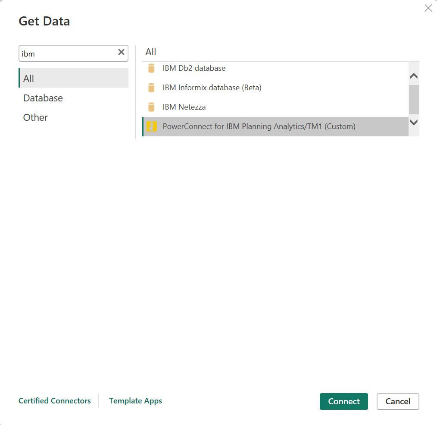Image resolution: width=437 pixels, height=425 pixels.
Task: Click the PowerConnect connector yellow icon
Action: (x=152, y=126)
